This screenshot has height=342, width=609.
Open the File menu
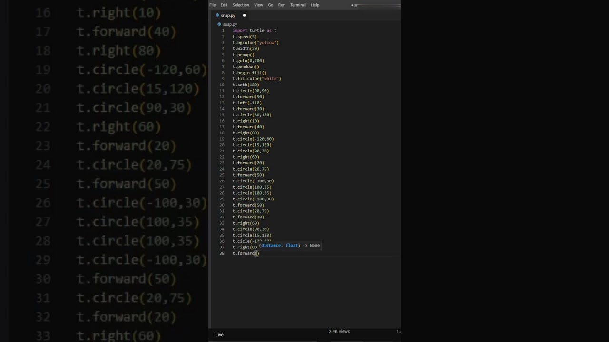(213, 5)
